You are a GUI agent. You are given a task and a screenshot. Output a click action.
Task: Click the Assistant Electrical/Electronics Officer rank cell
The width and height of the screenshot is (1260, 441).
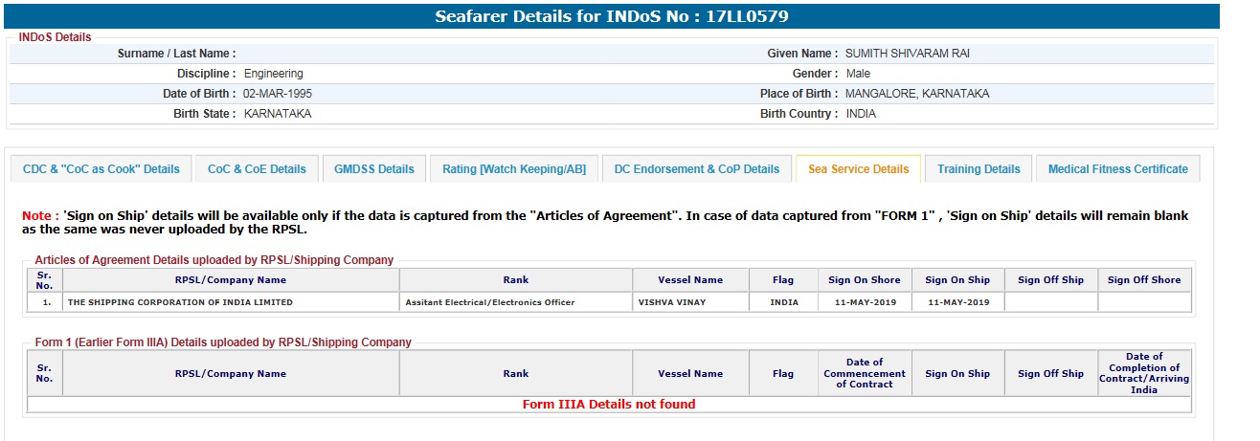pyautogui.click(x=490, y=302)
